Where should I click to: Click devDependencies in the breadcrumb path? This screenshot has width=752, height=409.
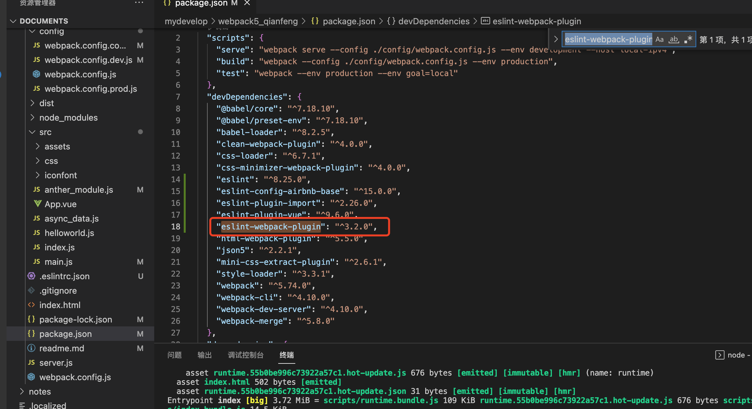[434, 21]
